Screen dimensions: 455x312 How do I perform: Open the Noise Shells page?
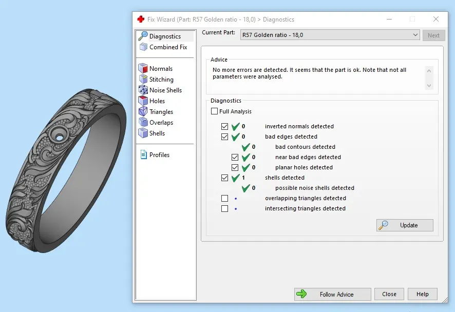165,90
